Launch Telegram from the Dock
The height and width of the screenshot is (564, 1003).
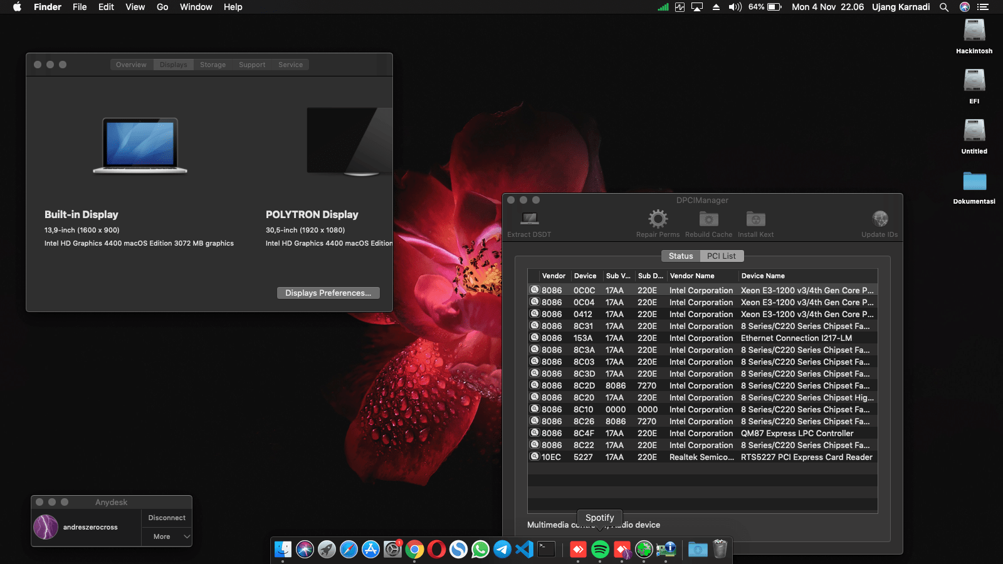click(501, 550)
